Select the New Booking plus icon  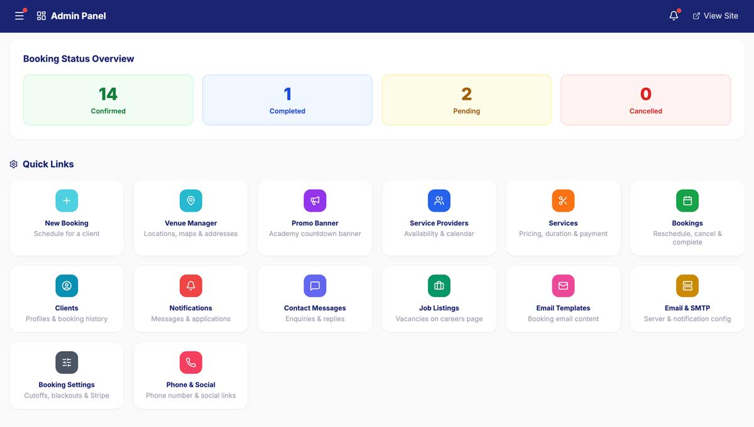(67, 200)
